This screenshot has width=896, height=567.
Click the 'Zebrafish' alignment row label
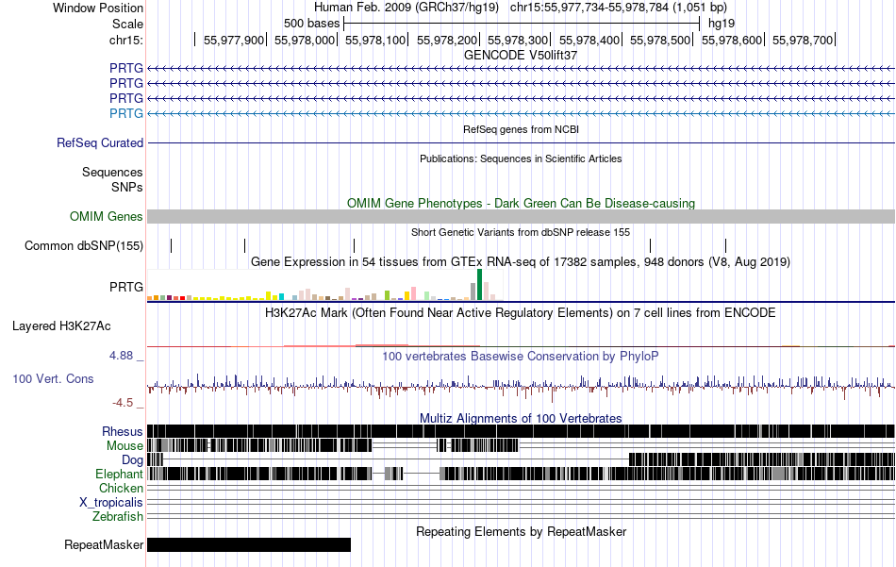click(118, 517)
